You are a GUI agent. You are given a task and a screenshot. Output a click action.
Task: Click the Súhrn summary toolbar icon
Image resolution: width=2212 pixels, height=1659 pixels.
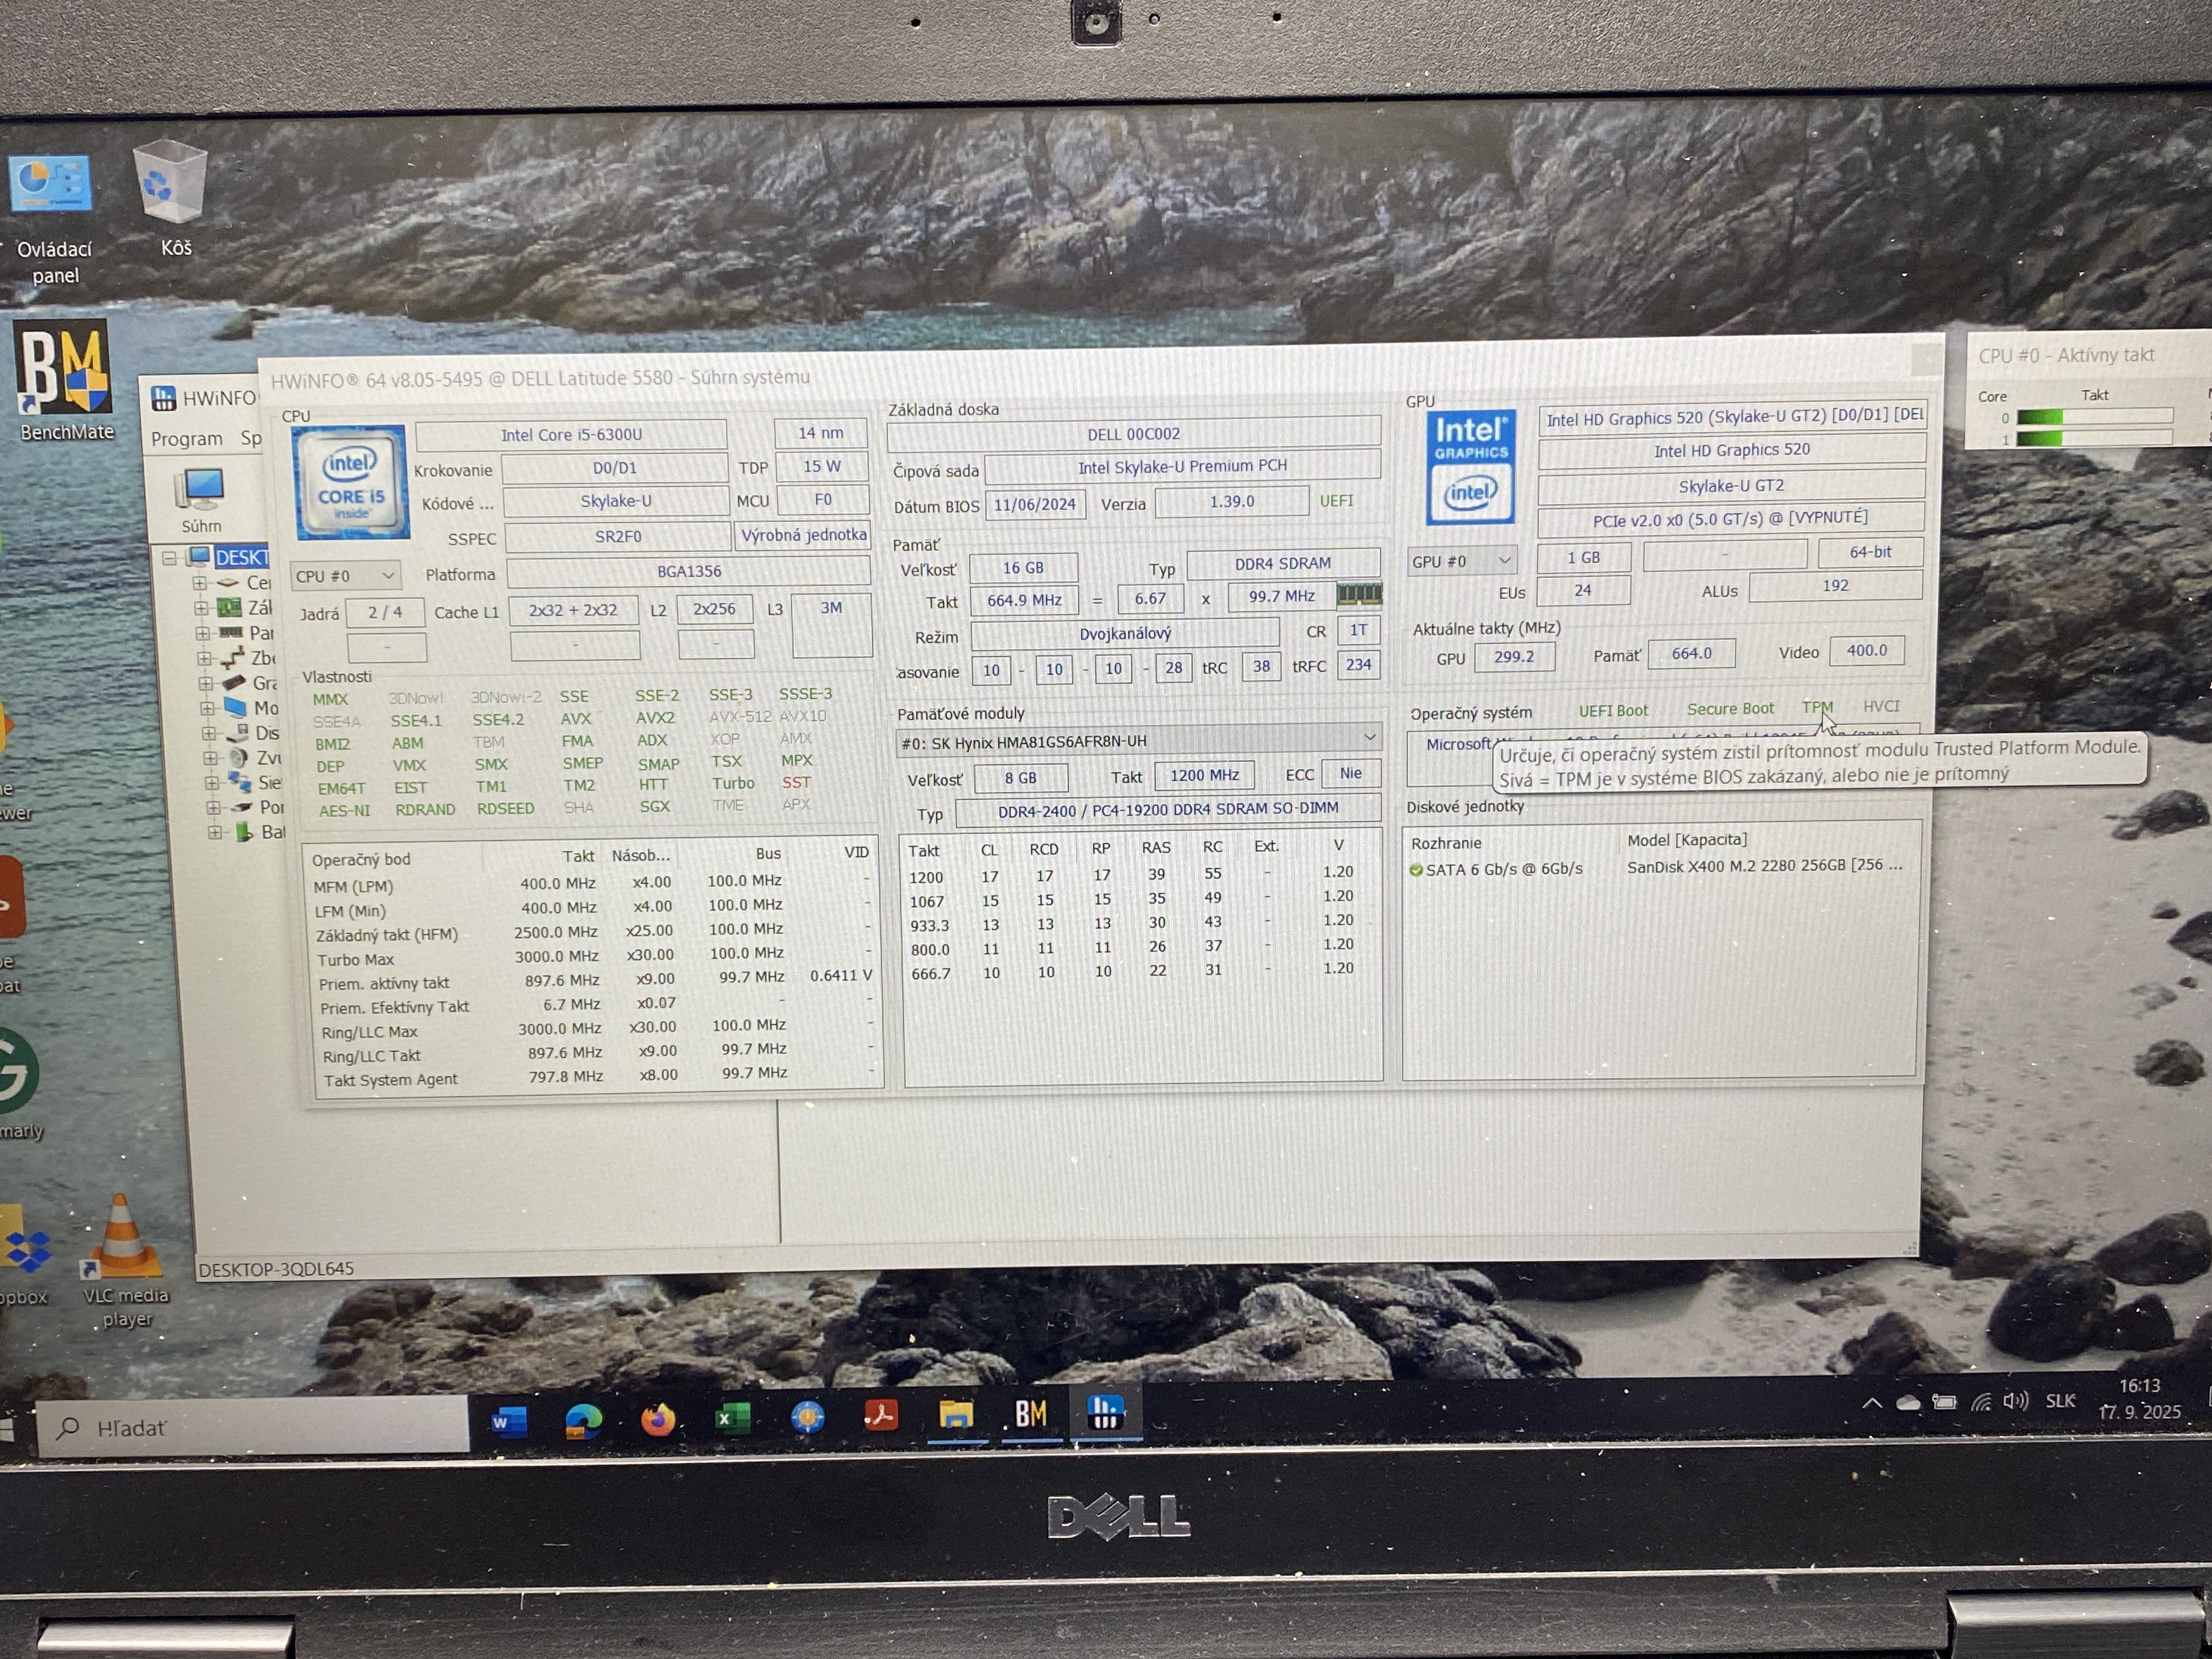(201, 500)
